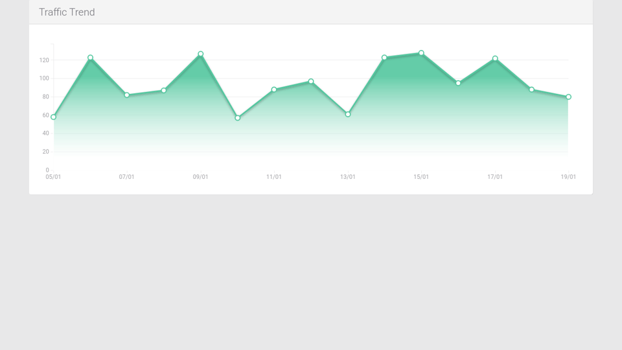
Task: Click the 19/01 x-axis label
Action: coord(568,177)
